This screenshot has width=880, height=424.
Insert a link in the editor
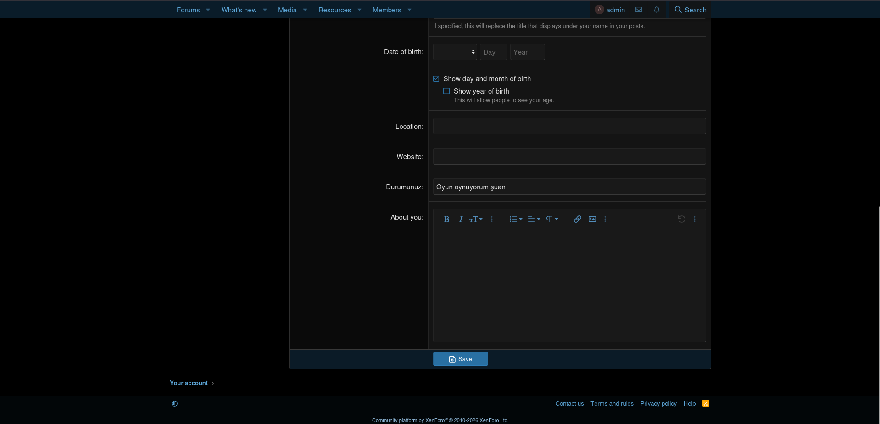click(x=578, y=219)
